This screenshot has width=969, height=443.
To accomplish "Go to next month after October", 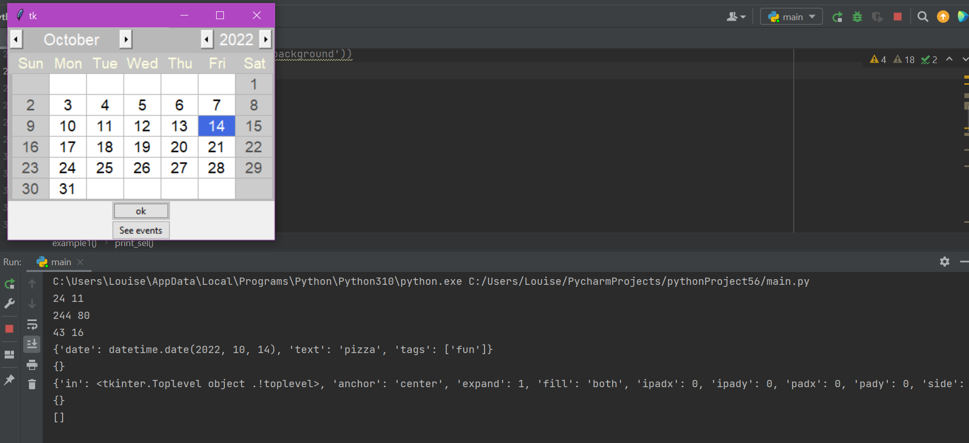I will (x=126, y=39).
